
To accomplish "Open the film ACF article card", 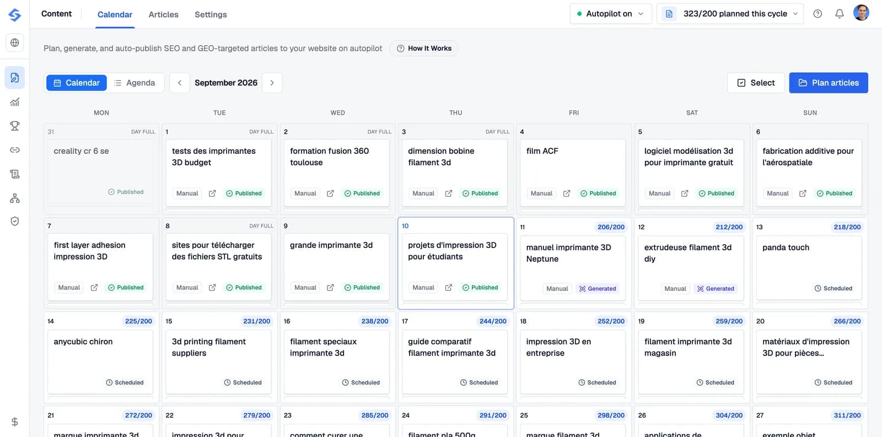I will pos(573,172).
